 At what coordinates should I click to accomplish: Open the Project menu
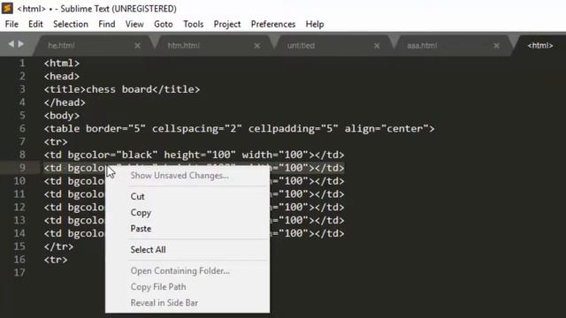pos(227,24)
